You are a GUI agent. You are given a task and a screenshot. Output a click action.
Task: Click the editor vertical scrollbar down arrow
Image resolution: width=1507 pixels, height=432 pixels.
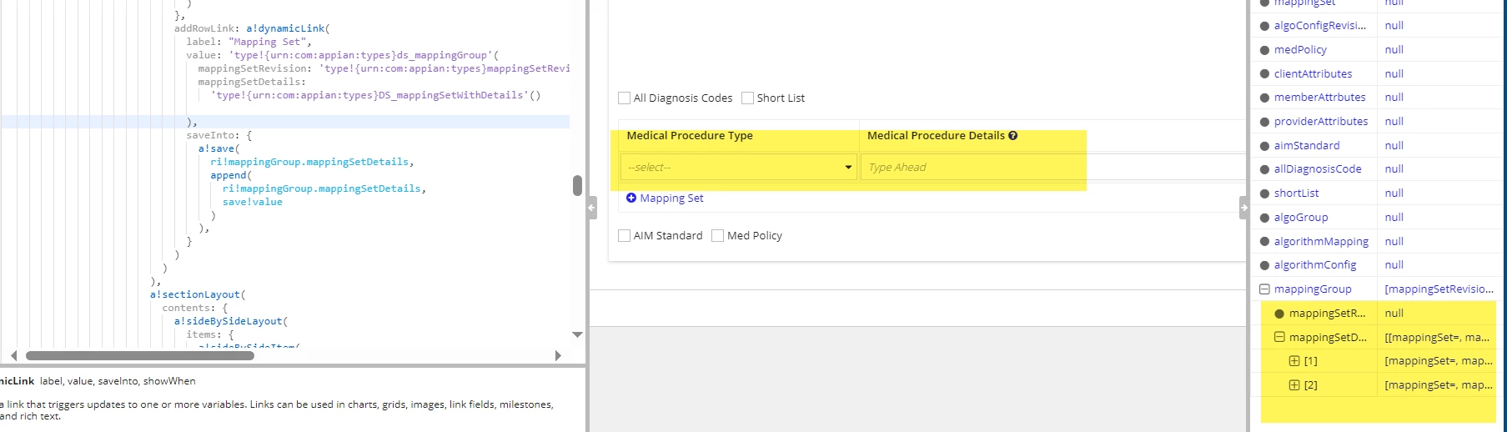coord(577,334)
